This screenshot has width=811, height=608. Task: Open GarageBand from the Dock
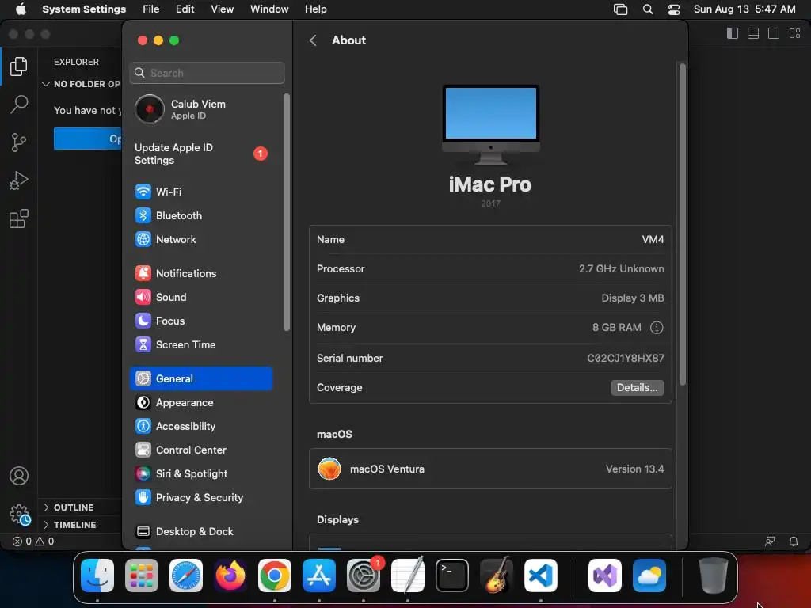[497, 576]
